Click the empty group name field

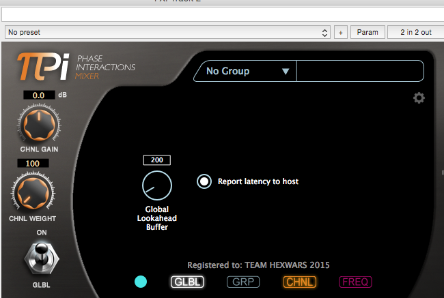click(x=360, y=71)
